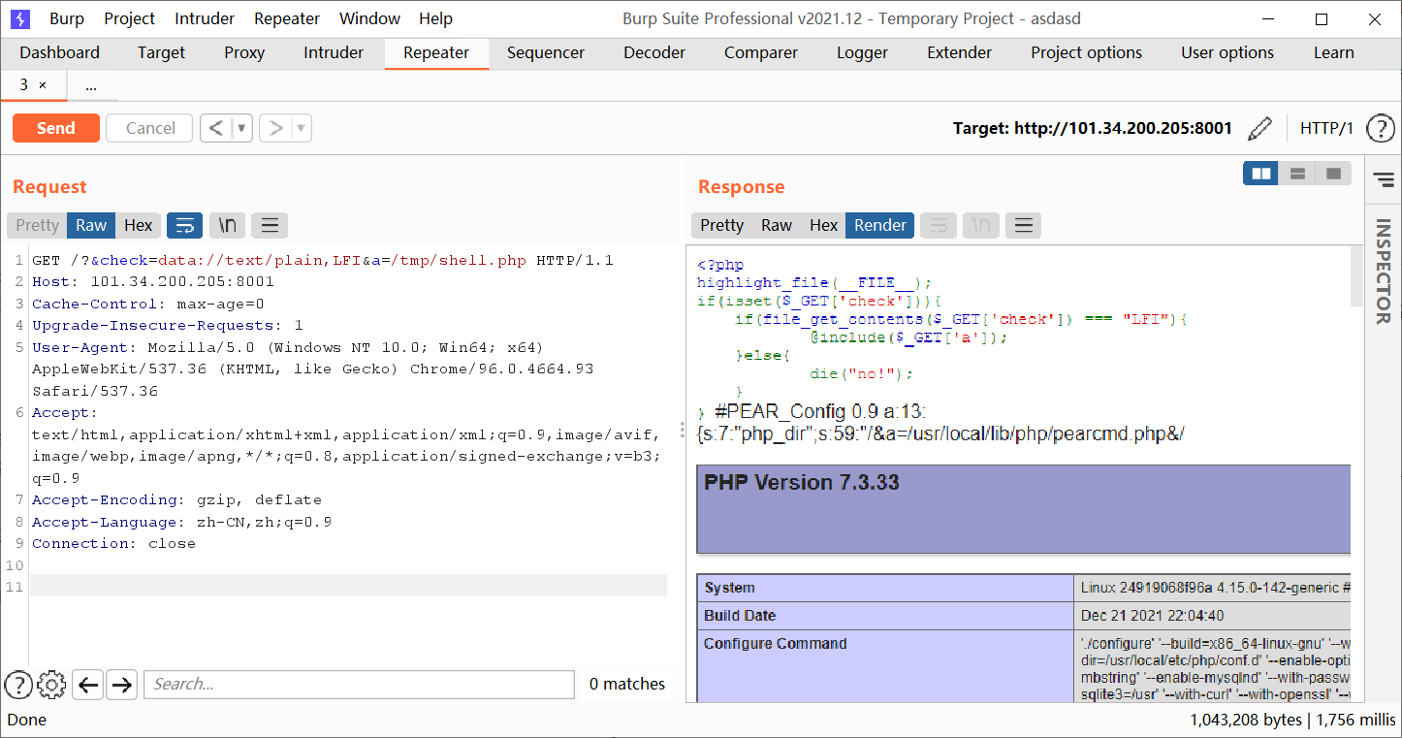Image resolution: width=1402 pixels, height=738 pixels.
Task: Switch to Sequencer tab
Action: click(546, 52)
